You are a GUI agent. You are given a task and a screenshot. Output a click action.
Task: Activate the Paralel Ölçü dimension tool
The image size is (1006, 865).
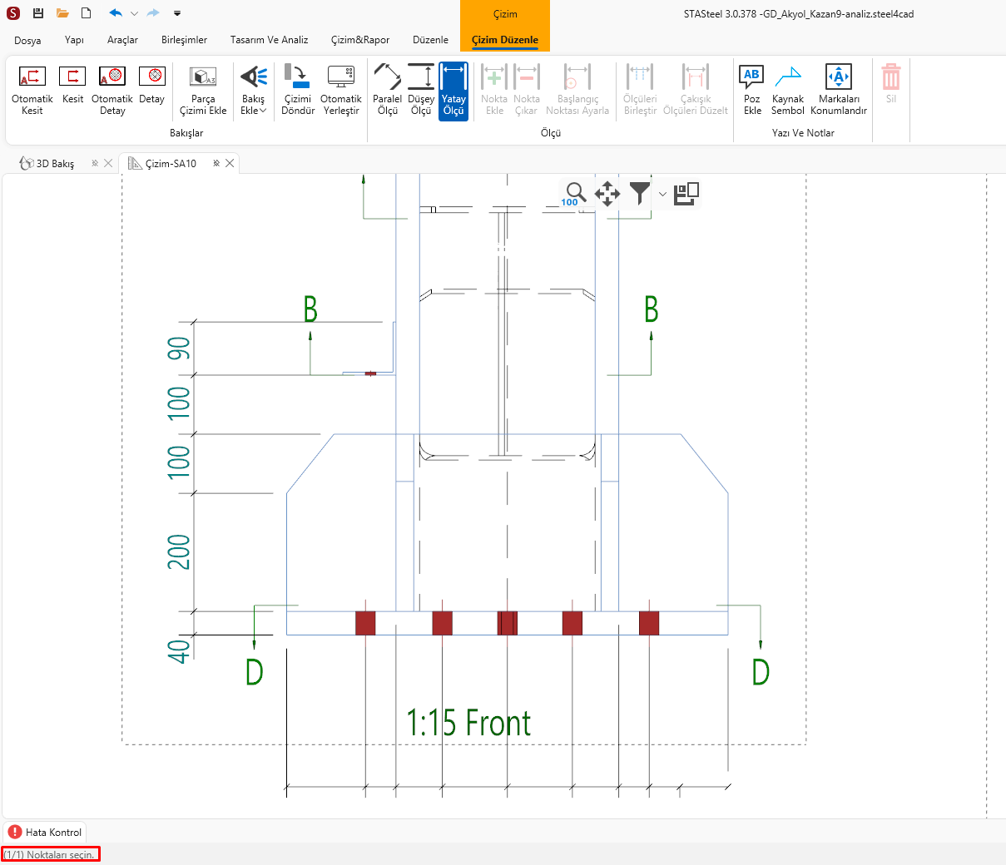pyautogui.click(x=387, y=90)
